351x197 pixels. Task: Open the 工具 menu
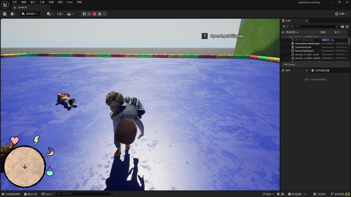point(42,2)
